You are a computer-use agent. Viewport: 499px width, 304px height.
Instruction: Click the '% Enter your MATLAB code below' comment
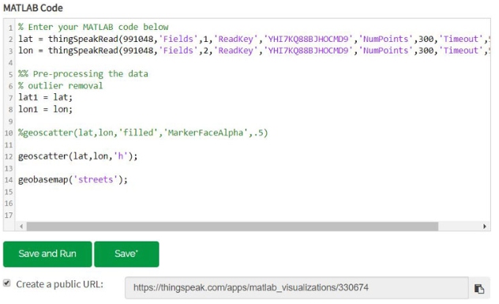[x=93, y=27]
